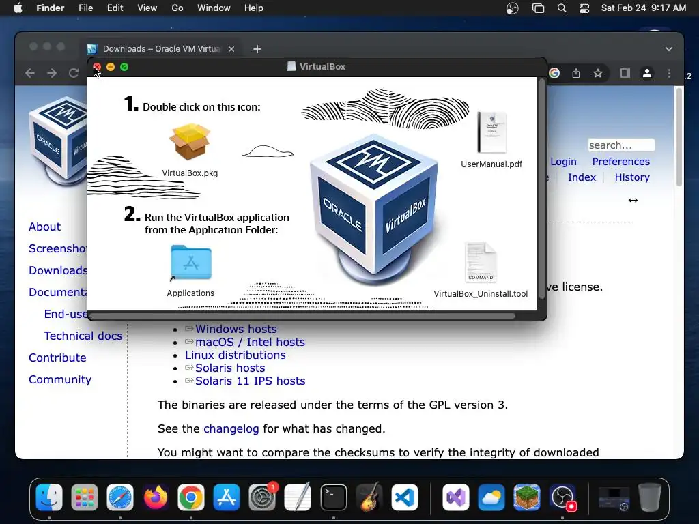Toggle the browser side panel icon
Image resolution: width=699 pixels, height=524 pixels.
coord(625,73)
